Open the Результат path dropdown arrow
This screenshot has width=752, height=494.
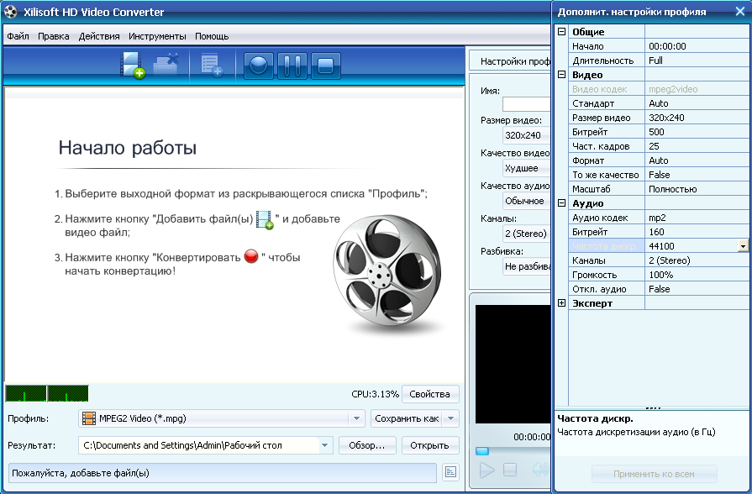pyautogui.click(x=324, y=445)
